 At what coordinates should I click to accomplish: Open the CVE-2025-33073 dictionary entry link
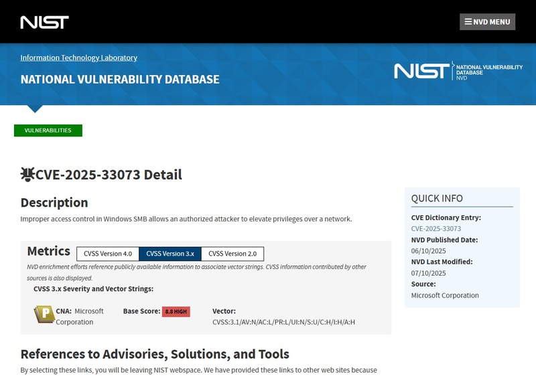pyautogui.click(x=435, y=229)
